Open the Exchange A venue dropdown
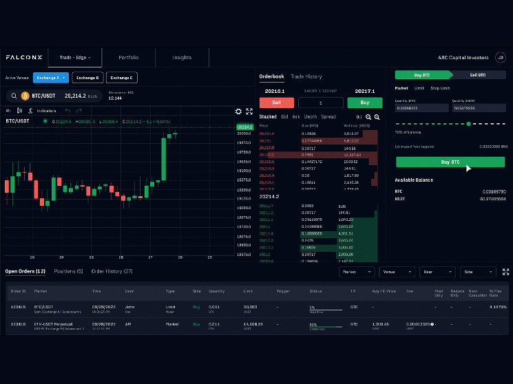The height and width of the screenshot is (384, 513). (51, 78)
